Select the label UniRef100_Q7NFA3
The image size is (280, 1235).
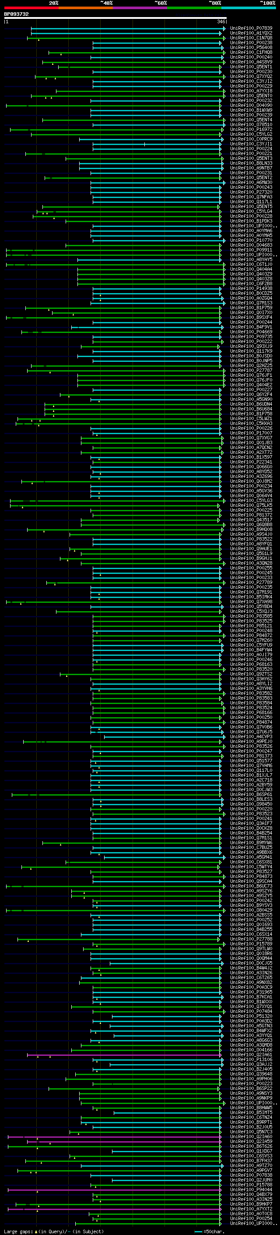(x=251, y=197)
